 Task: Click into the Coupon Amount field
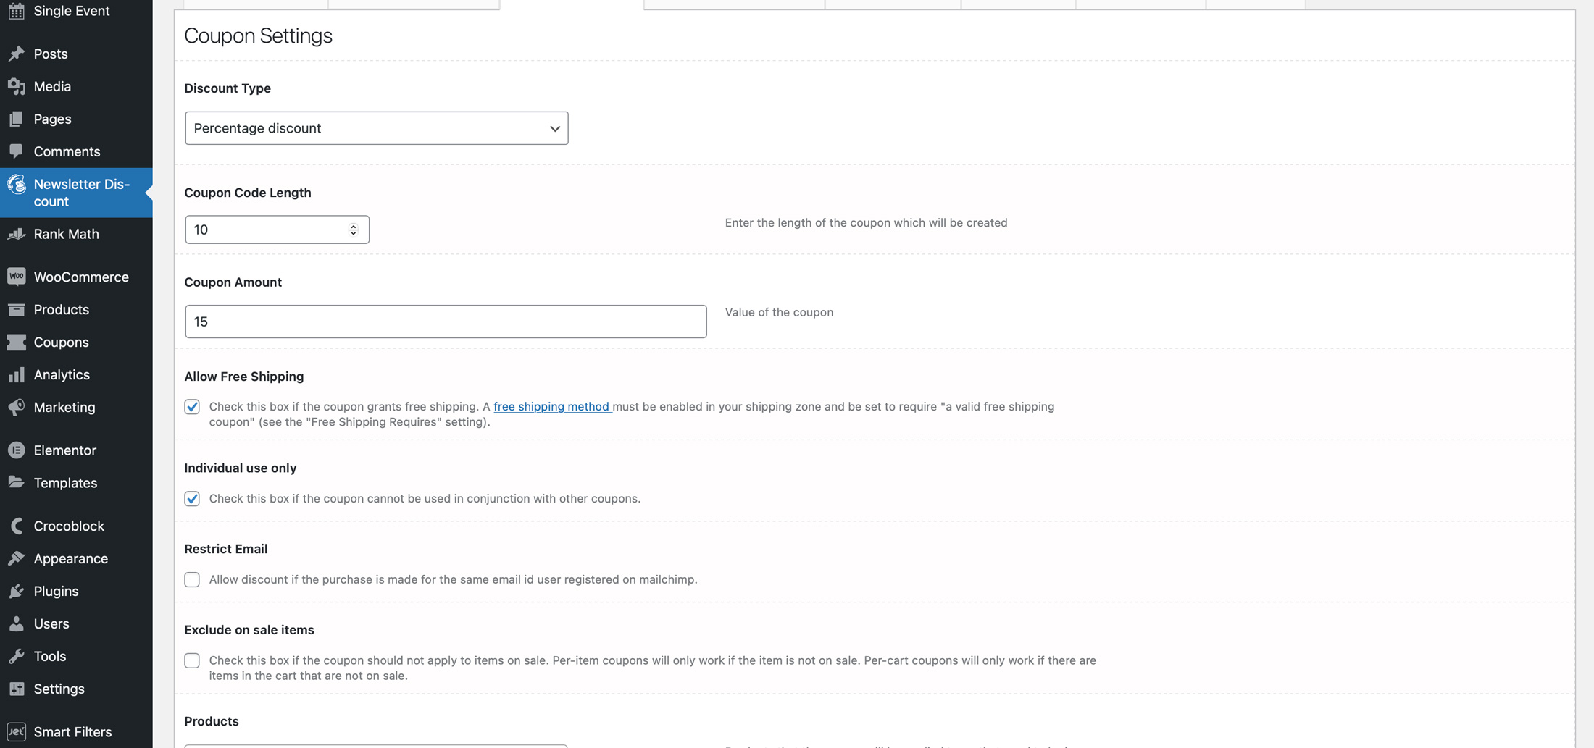point(446,322)
